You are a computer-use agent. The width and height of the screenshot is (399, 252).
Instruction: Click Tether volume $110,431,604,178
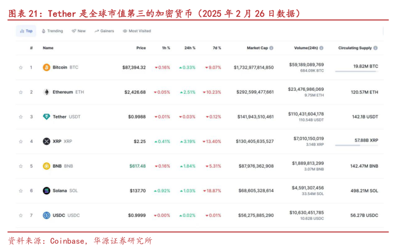coord(306,114)
